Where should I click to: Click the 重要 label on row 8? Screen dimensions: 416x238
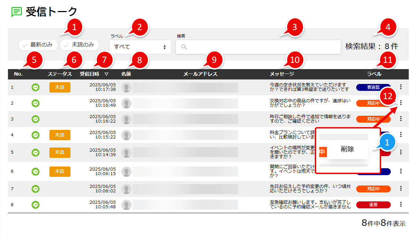point(373,204)
